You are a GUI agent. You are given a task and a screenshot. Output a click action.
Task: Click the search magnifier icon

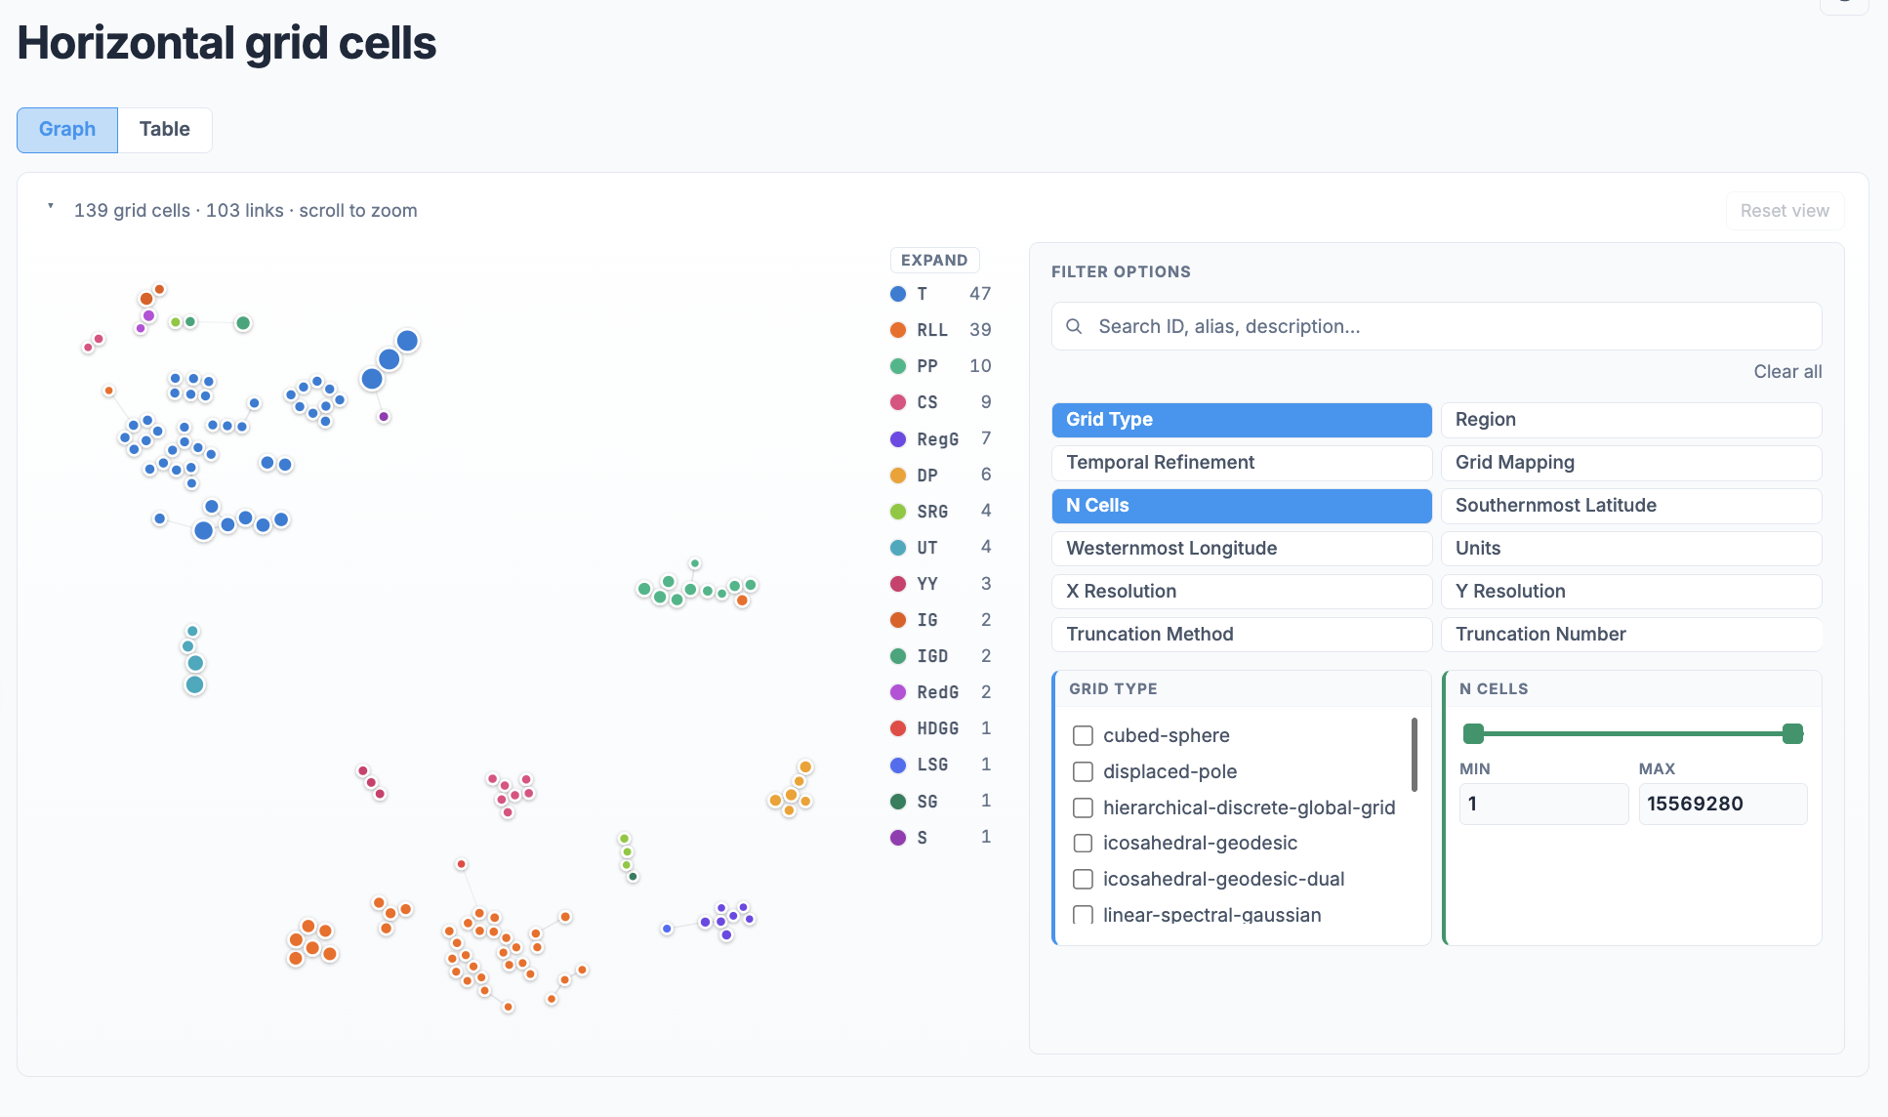coord(1074,326)
